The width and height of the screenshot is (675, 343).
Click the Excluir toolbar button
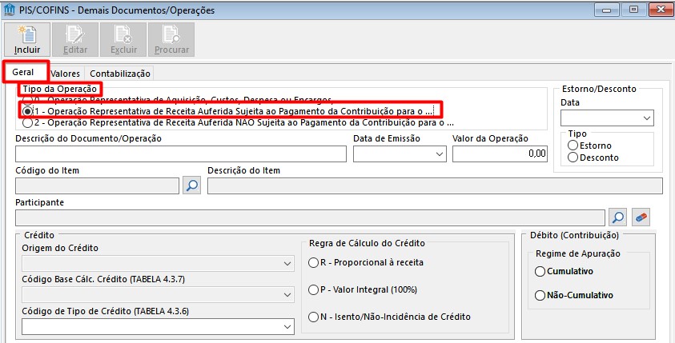click(123, 39)
